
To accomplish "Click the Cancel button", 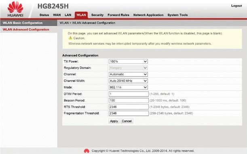I will click(127, 121).
